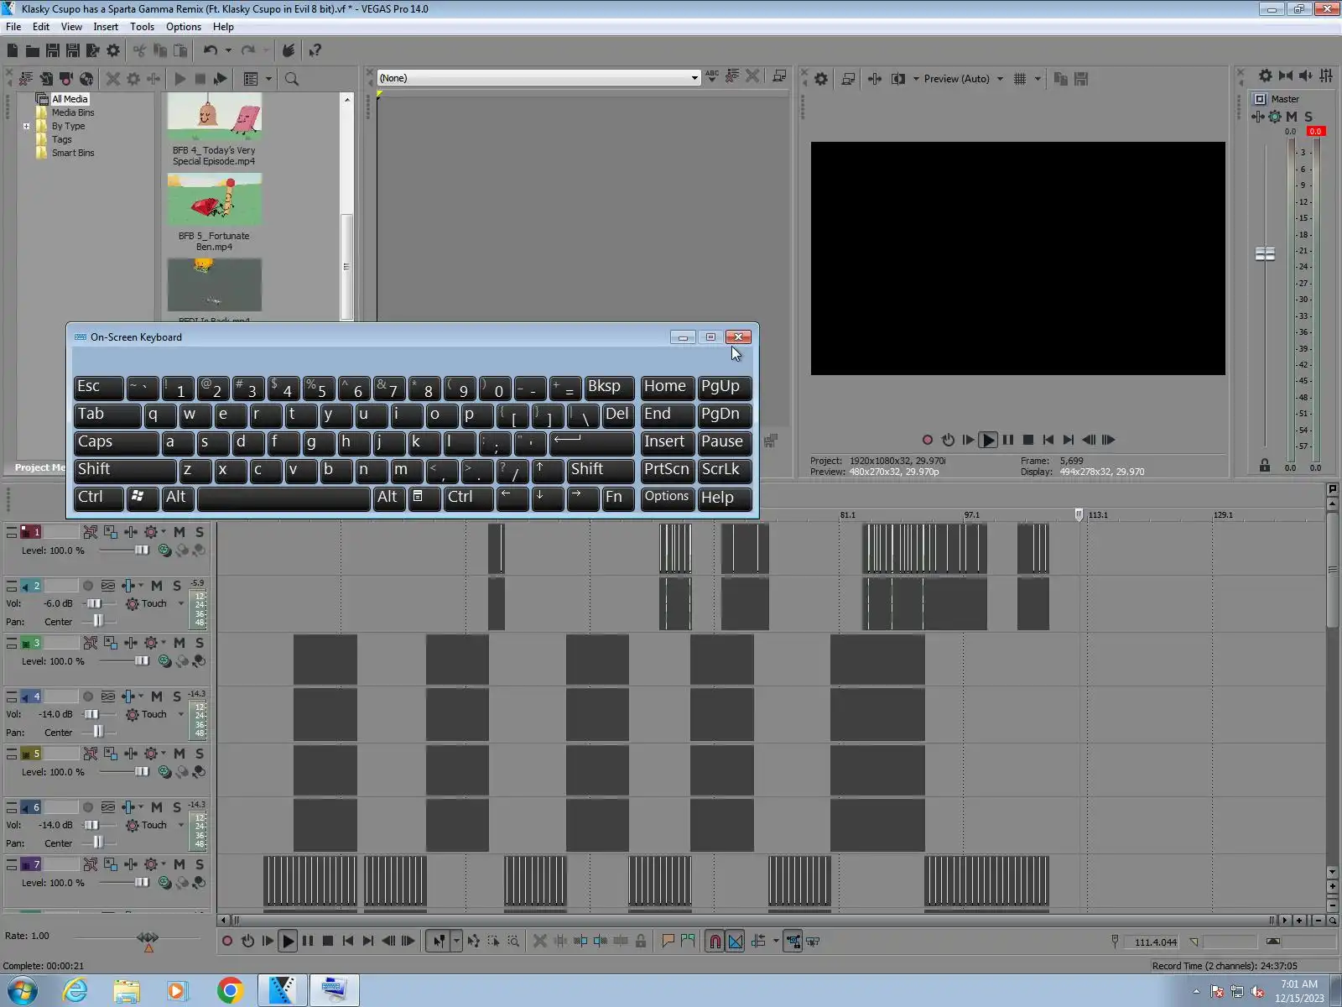
Task: Select the Envelope Edit tool
Action: tap(474, 942)
